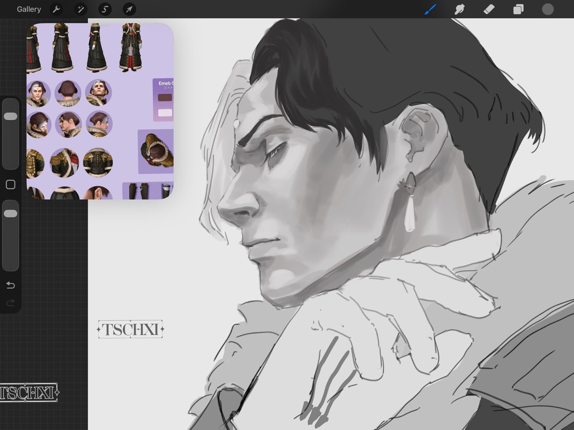Image resolution: width=574 pixels, height=430 pixels.
Task: Redo the last undone stroke
Action: tap(11, 303)
